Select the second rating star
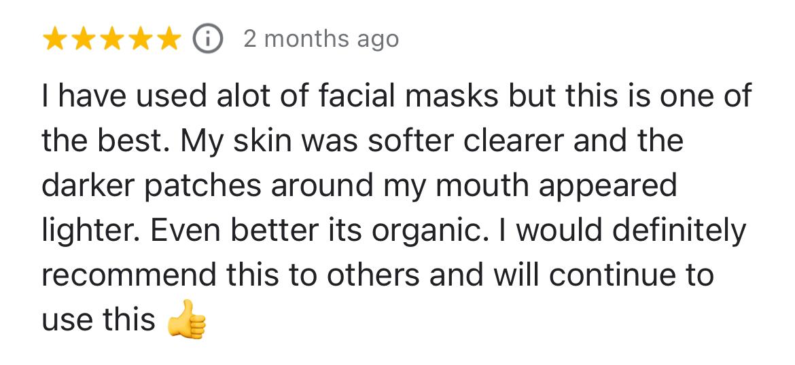This screenshot has height=365, width=795. [84, 40]
